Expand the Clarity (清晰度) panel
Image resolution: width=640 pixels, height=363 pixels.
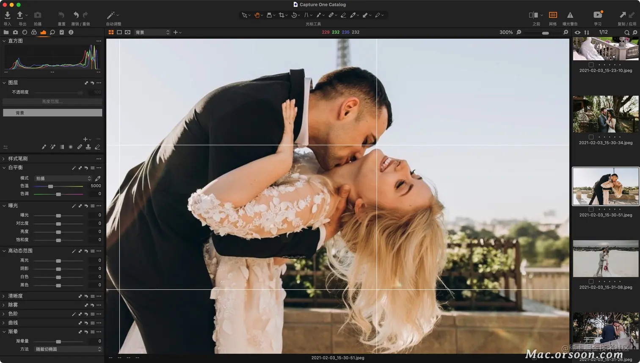4,296
